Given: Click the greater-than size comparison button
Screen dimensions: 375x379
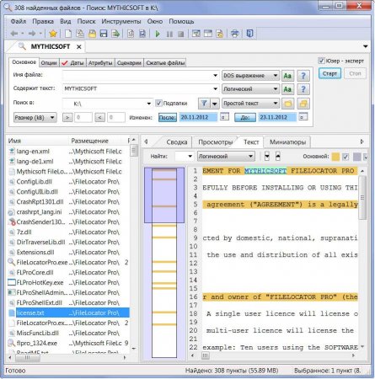Looking at the screenshot, I should click(67, 117).
